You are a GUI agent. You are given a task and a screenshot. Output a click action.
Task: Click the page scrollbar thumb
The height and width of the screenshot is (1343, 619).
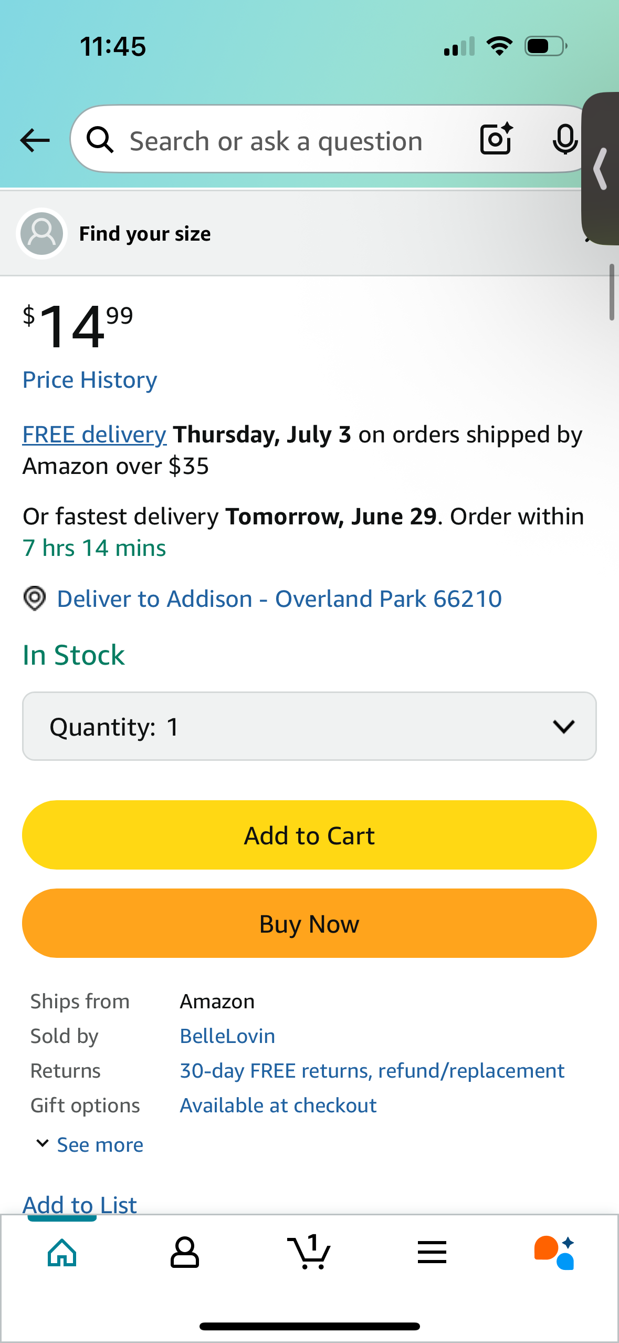tap(612, 292)
